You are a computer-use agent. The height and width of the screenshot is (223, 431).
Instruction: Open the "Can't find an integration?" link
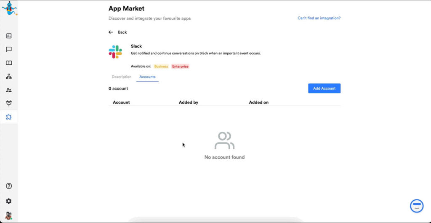pos(319,18)
